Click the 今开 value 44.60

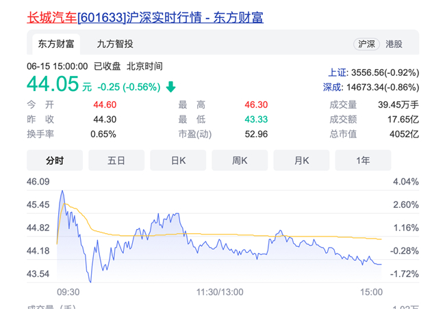(x=105, y=105)
